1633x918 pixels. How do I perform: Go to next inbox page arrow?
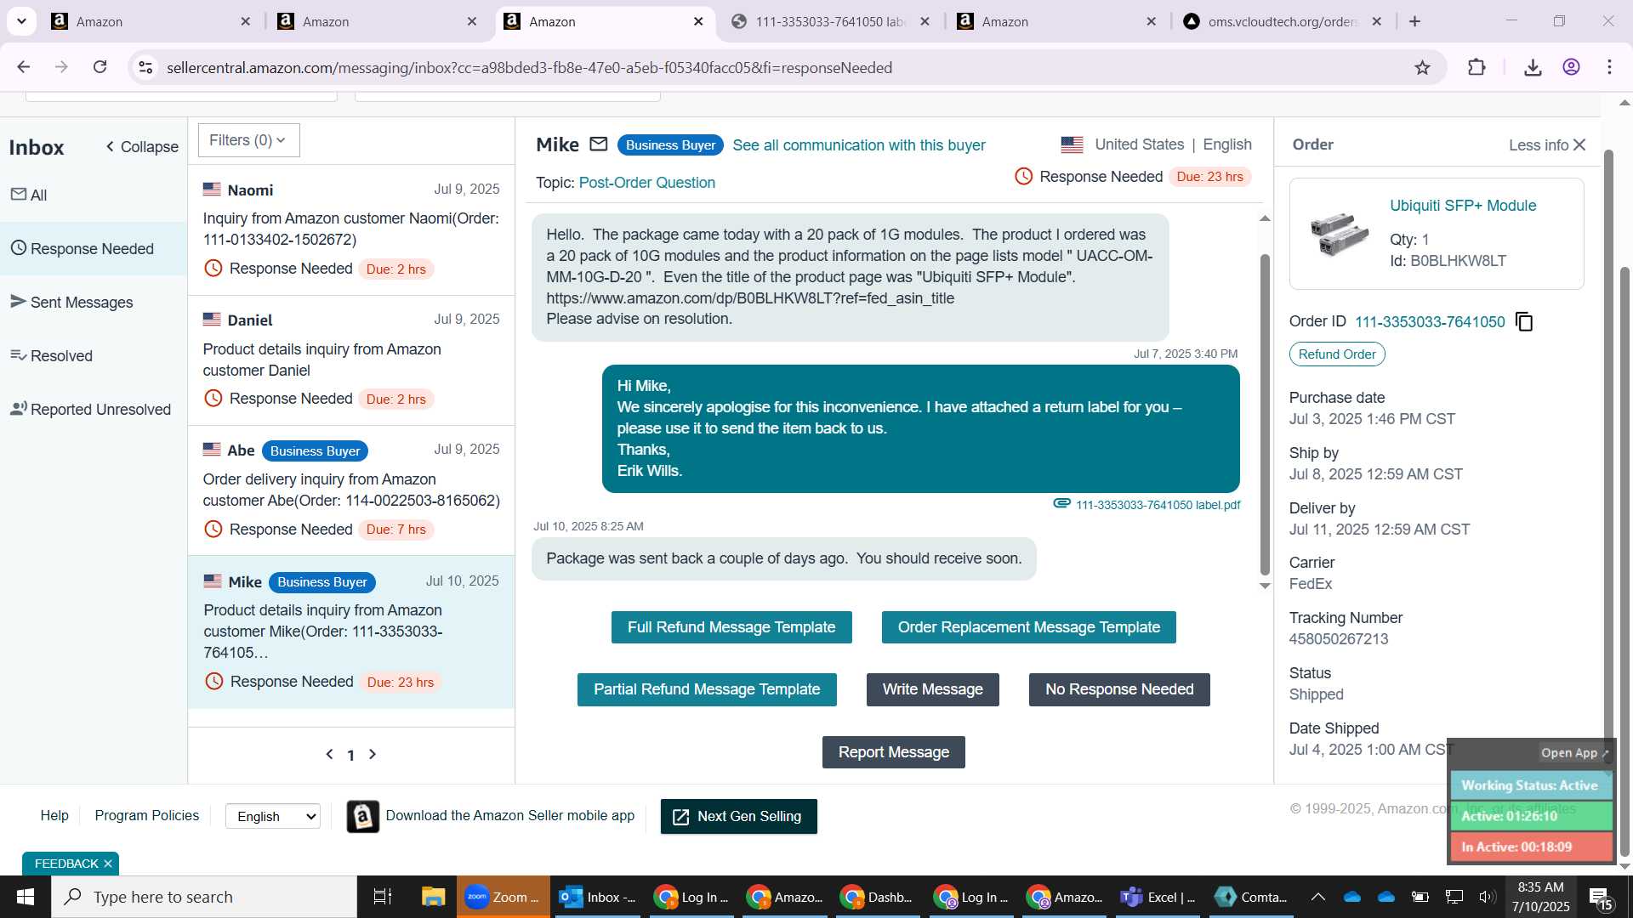pos(373,754)
